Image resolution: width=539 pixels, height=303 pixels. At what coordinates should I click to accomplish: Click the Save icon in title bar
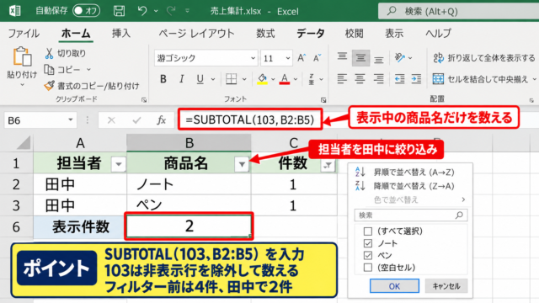pyautogui.click(x=119, y=11)
